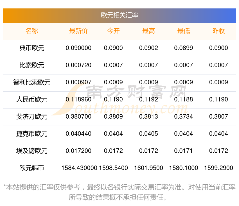Screen dimensions: 239x206
Task: Click latest price 0.000720
Action: pyautogui.click(x=78, y=65)
